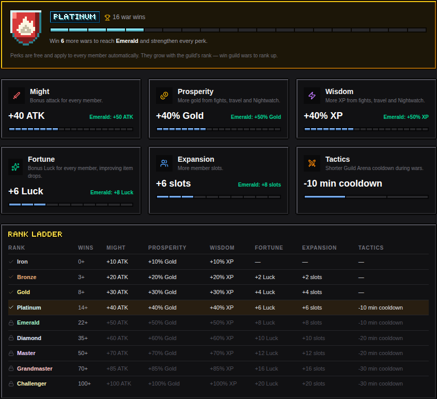
Task: Click the checkmark in the Gold row
Action: [x=11, y=292]
